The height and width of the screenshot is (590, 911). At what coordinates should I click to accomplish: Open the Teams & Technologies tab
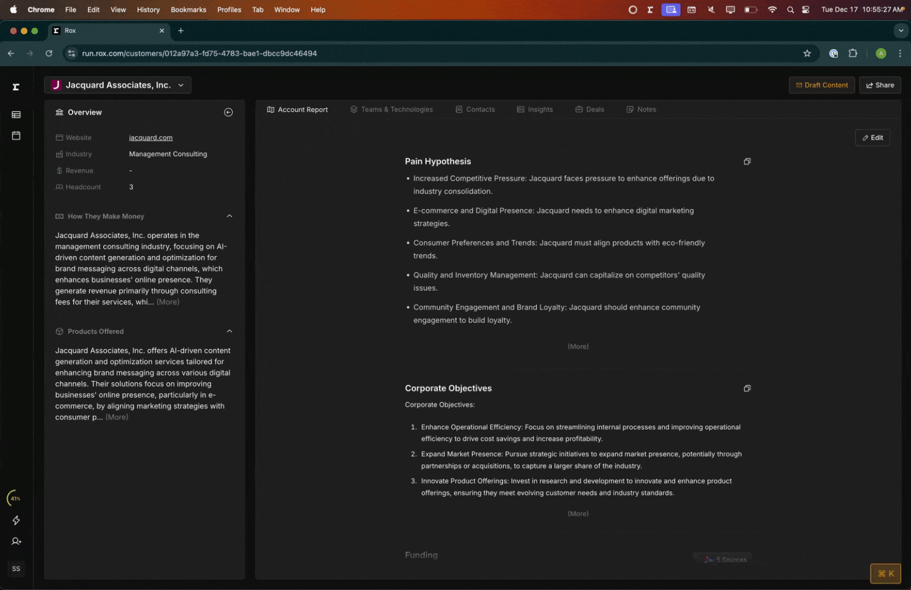[x=391, y=110]
